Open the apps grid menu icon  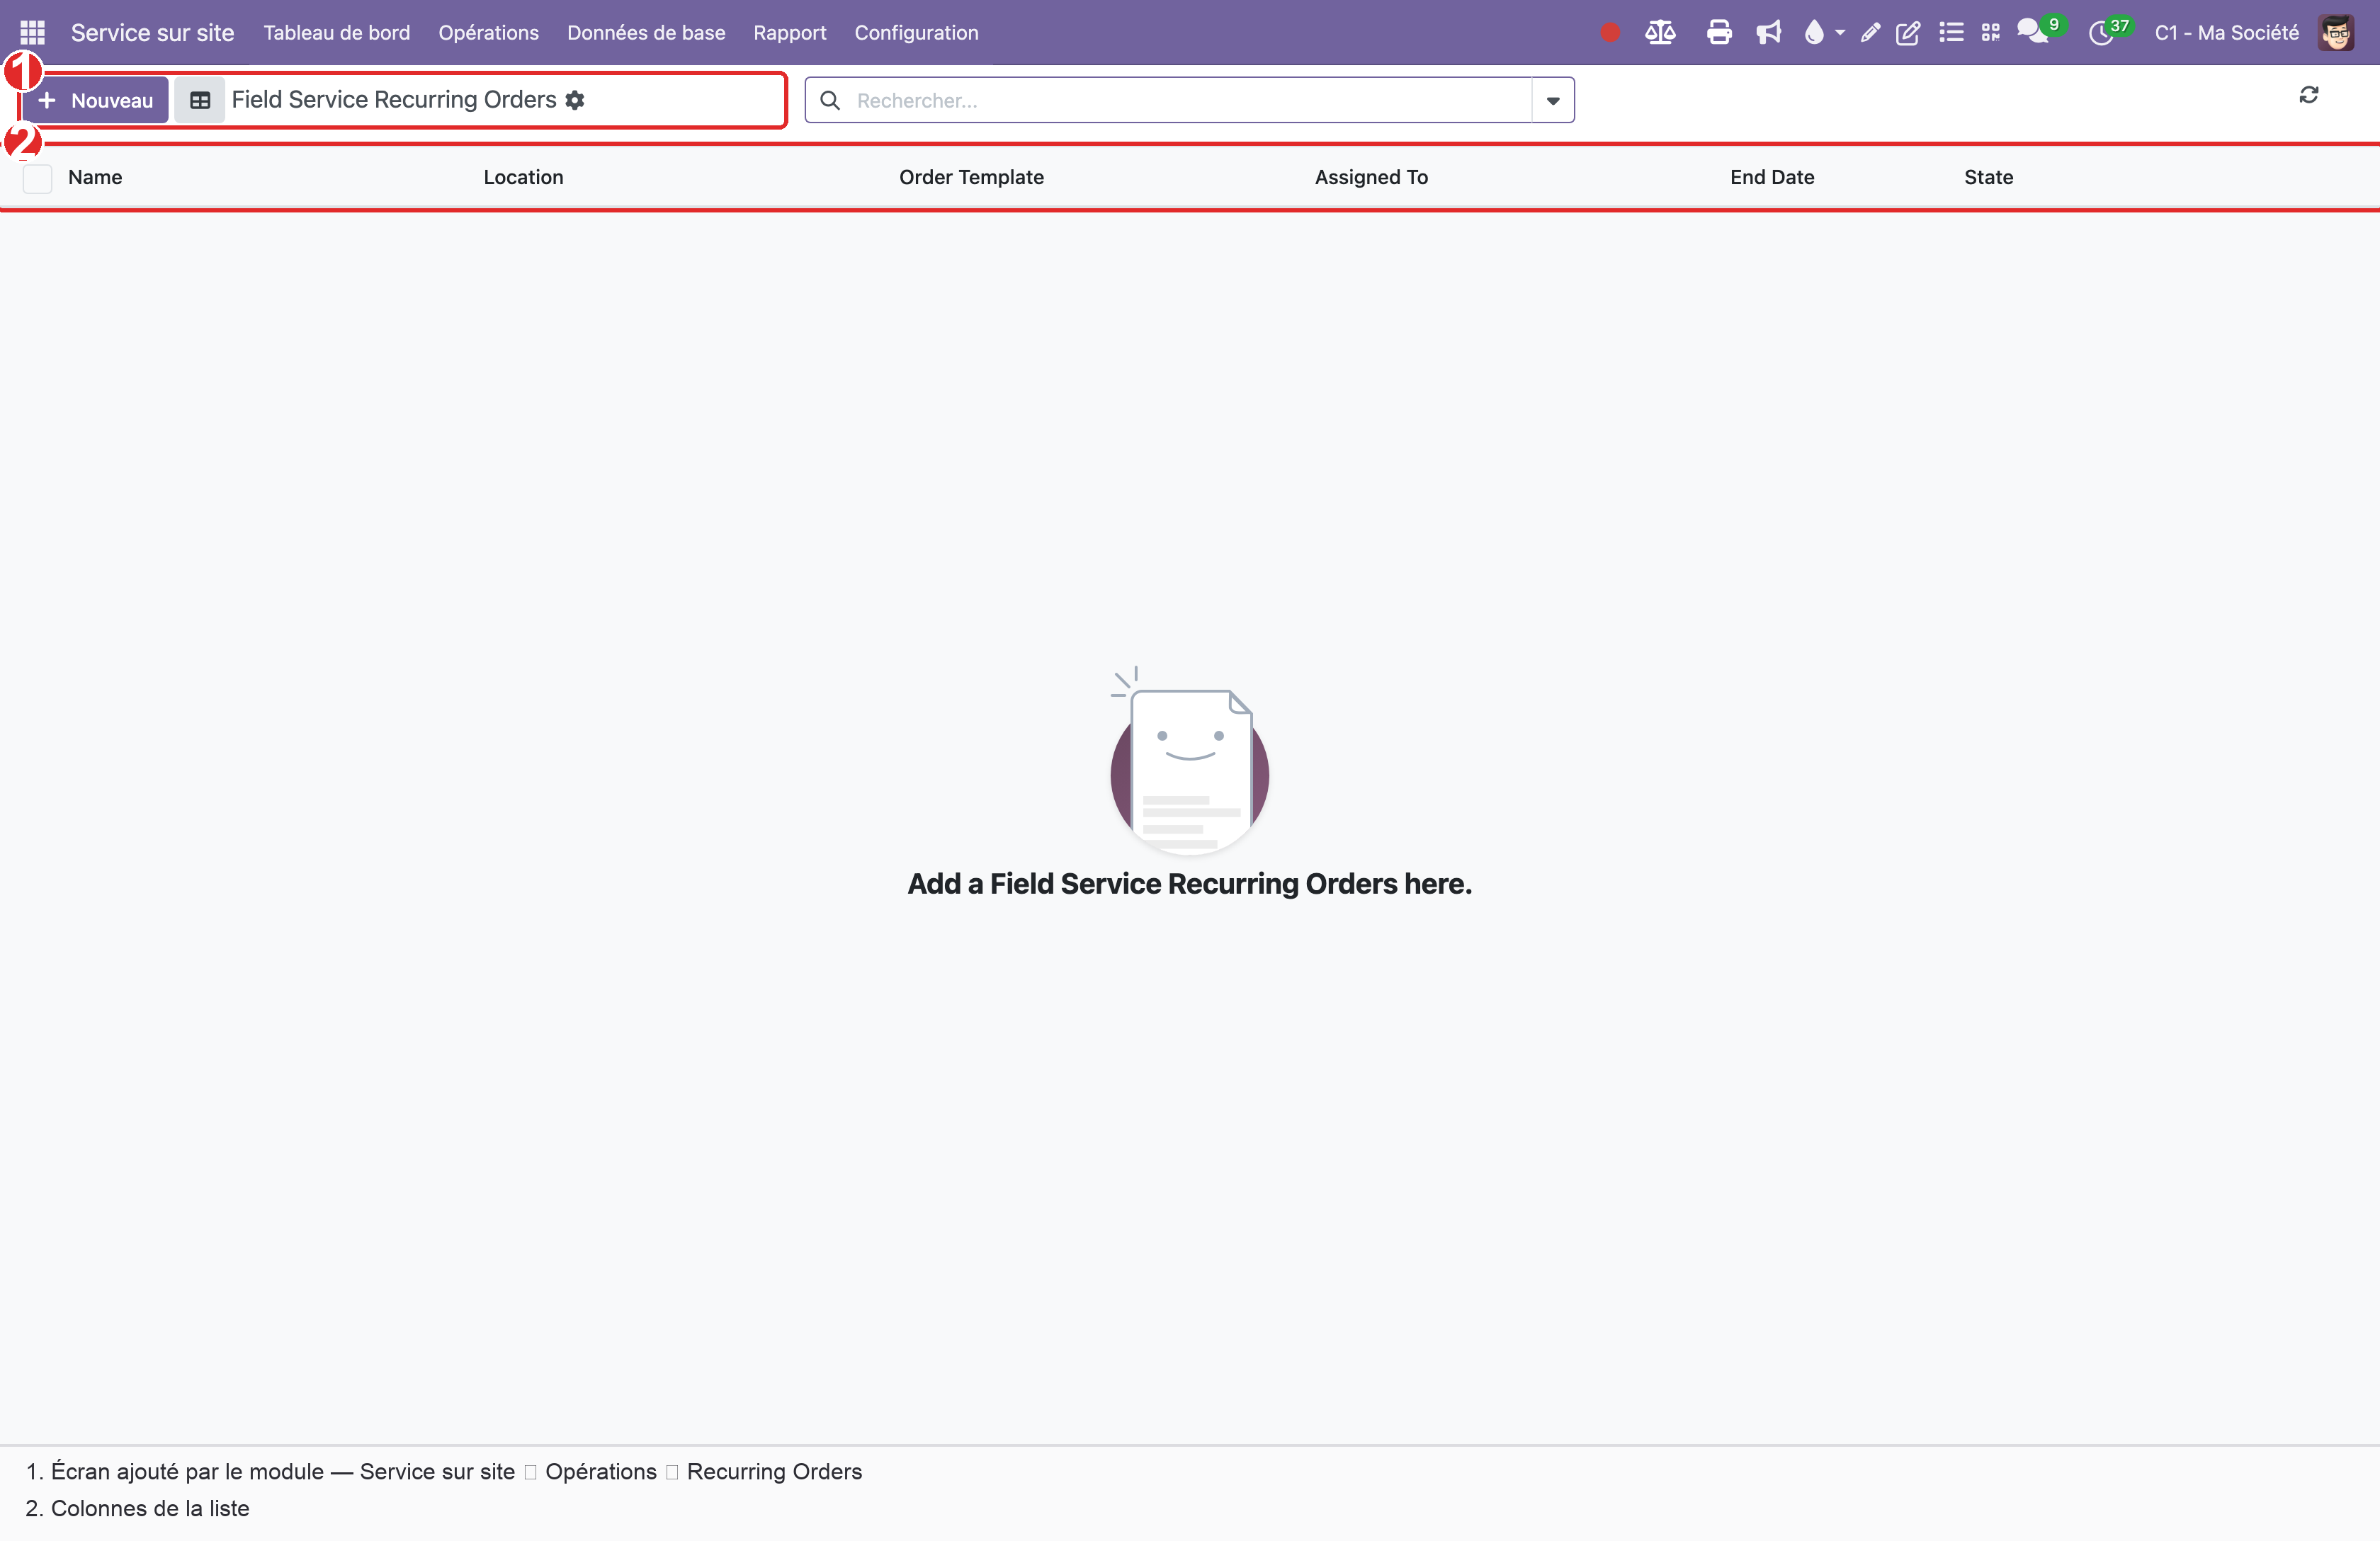point(32,32)
